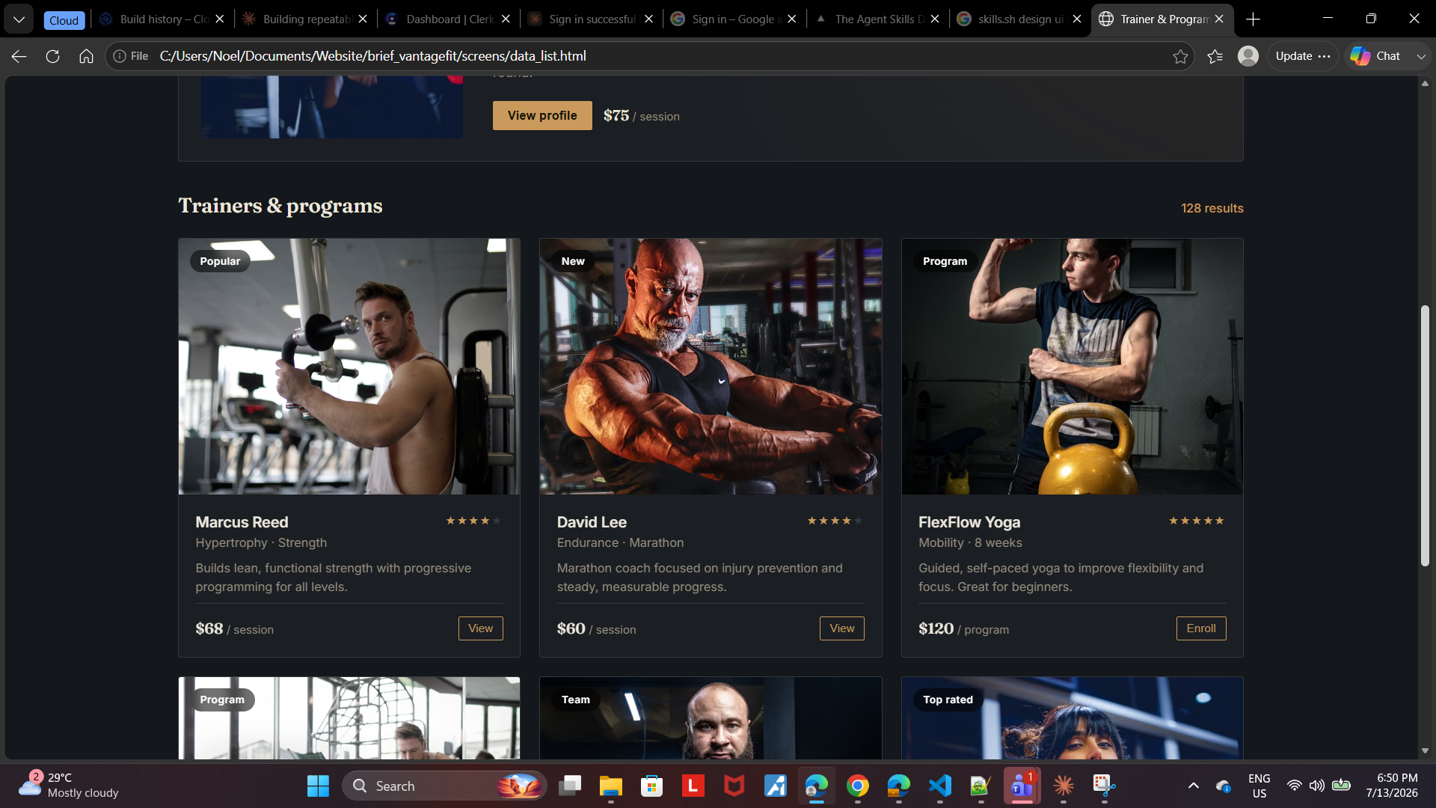The width and height of the screenshot is (1436, 808).
Task: Click View button on David Lee card
Action: pos(841,628)
